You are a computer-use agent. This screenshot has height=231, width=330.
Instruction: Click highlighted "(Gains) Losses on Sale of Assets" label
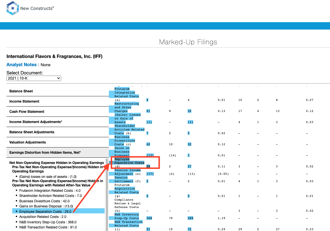127,118
